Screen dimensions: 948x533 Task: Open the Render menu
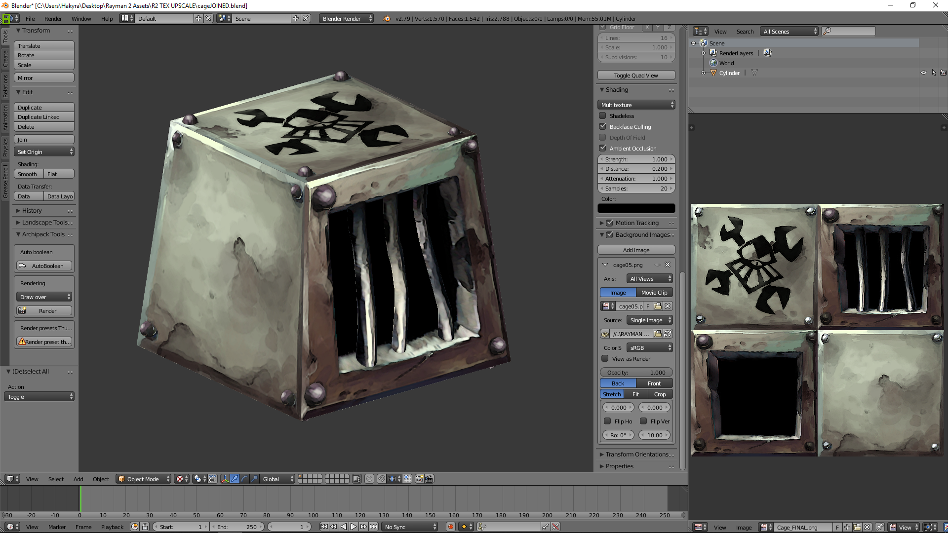[53, 18]
